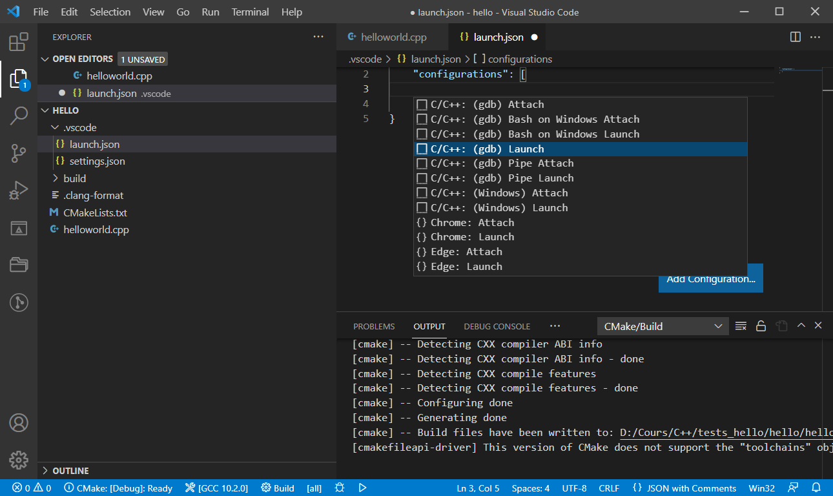Open the Selection menu
The image size is (833, 496).
110,12
